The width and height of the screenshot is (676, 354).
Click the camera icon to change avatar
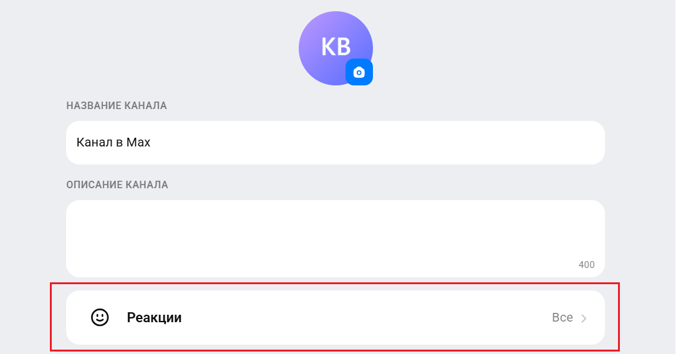[359, 72]
